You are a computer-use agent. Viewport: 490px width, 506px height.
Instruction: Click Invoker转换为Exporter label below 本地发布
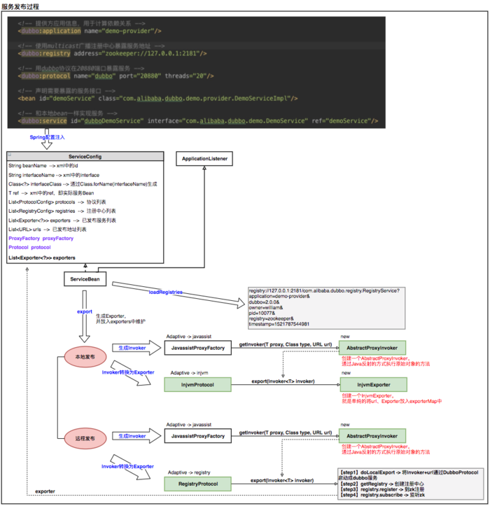[x=128, y=372]
